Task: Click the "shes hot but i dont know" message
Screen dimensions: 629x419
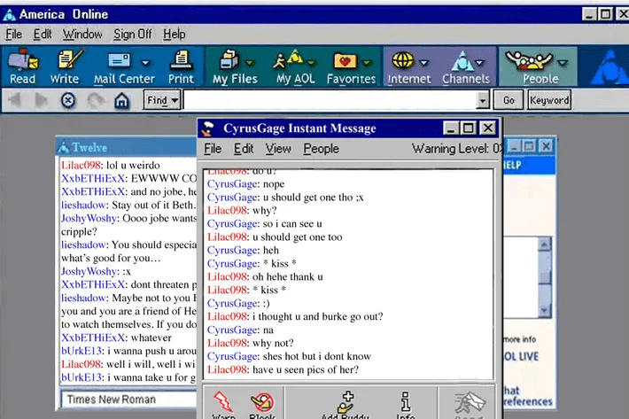Action: (317, 356)
